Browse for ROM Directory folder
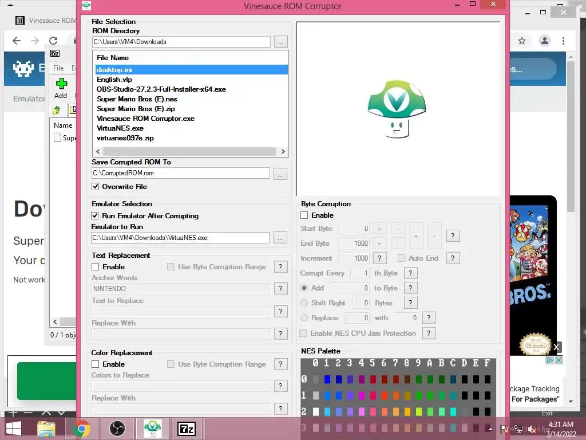This screenshot has width=586, height=440. point(280,41)
